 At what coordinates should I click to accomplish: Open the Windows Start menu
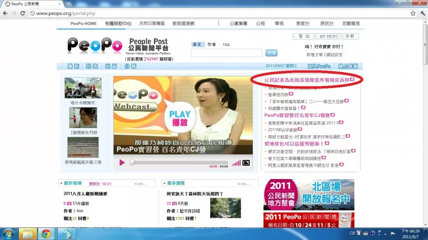tap(8, 234)
